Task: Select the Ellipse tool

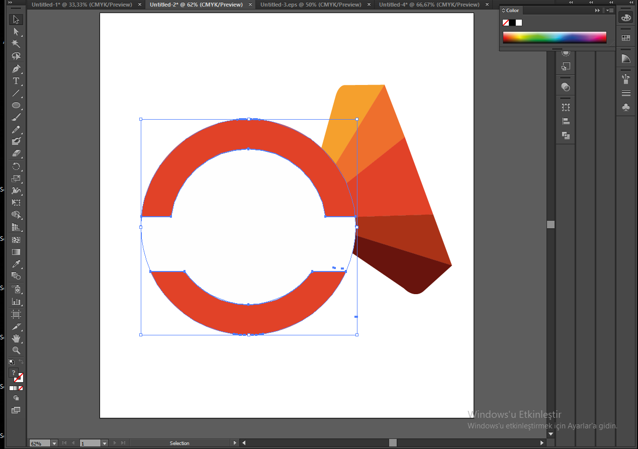Action: coord(16,106)
